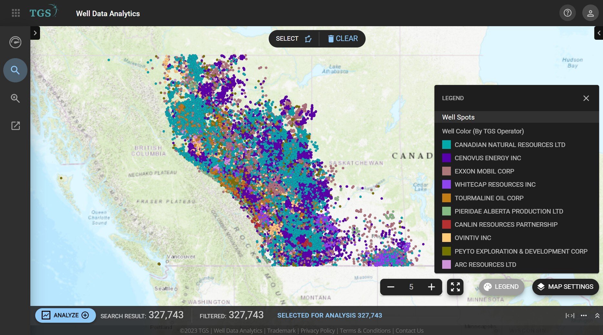Click the Cenovus Energy Inc color swatch

[446, 158]
